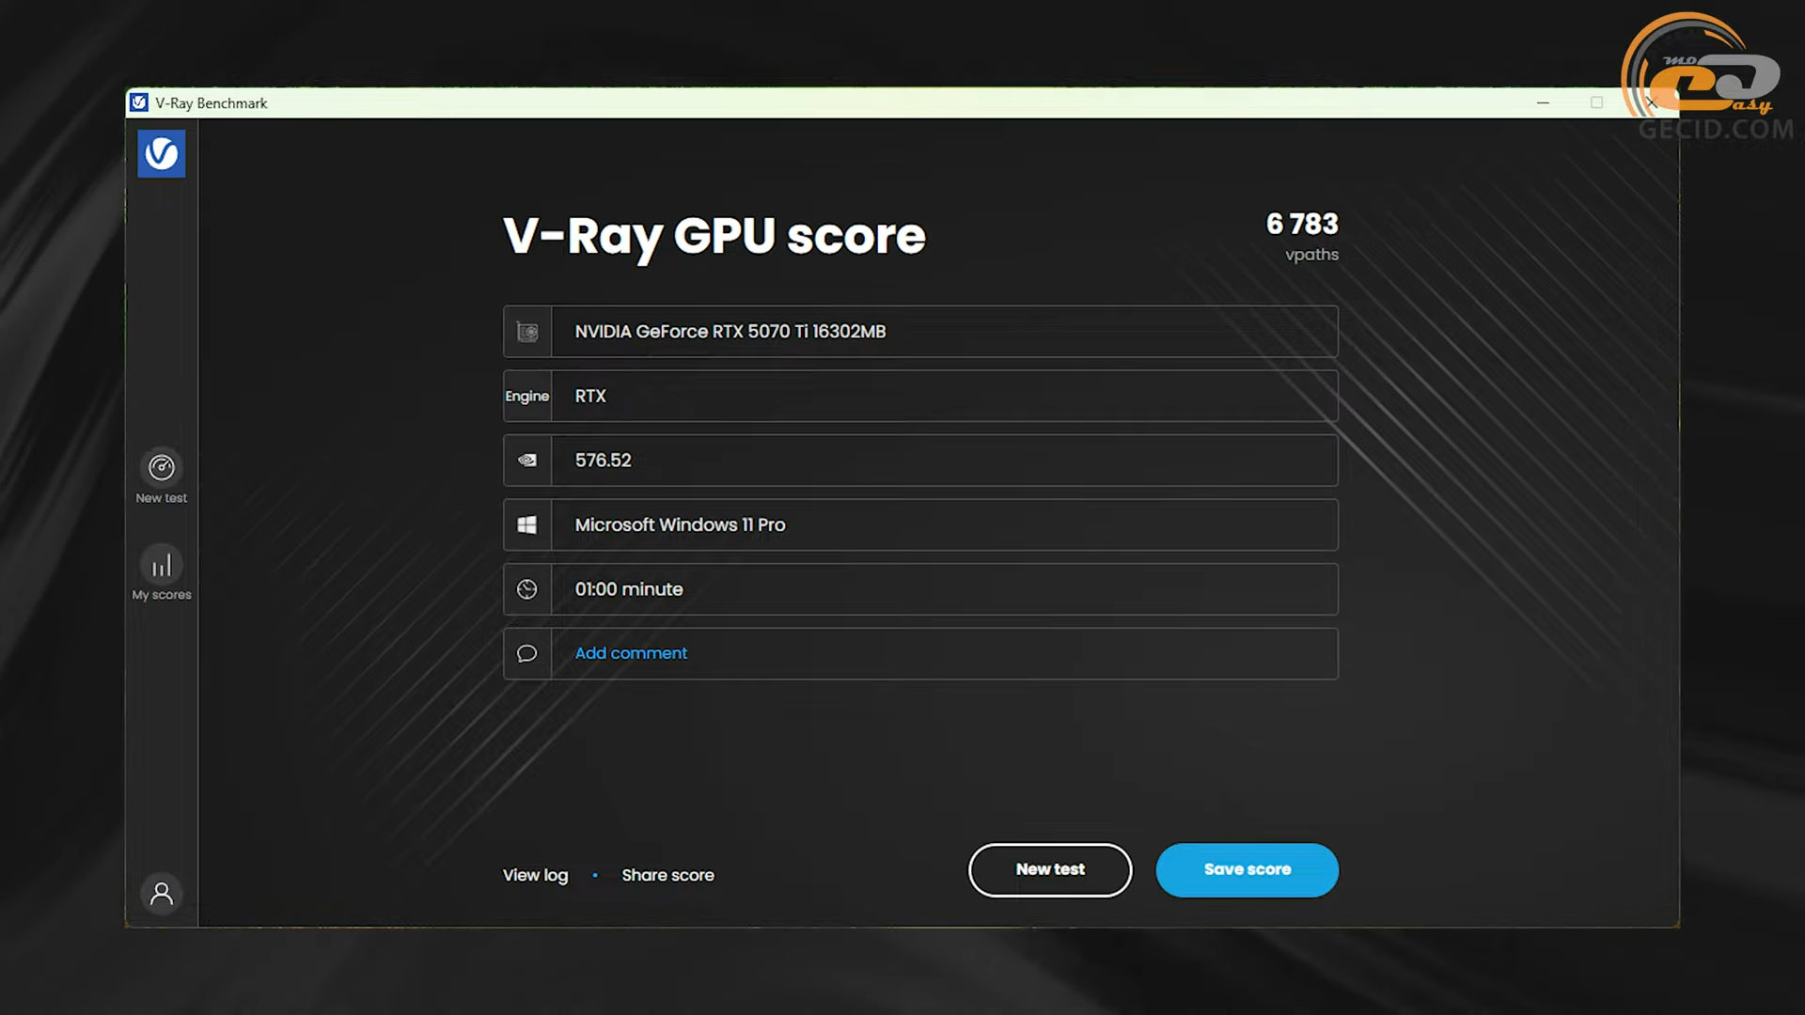Start a New test with the outlined button
The image size is (1805, 1015).
(1050, 870)
